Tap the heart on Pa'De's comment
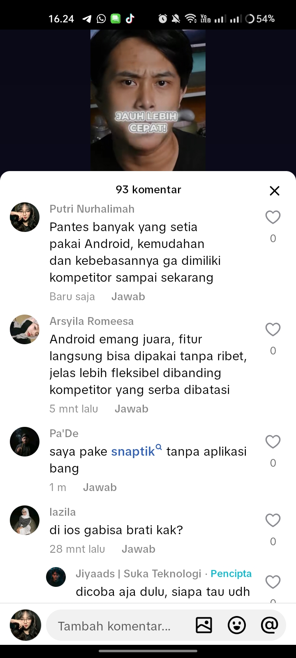Image resolution: width=296 pixels, height=658 pixels. click(x=273, y=442)
